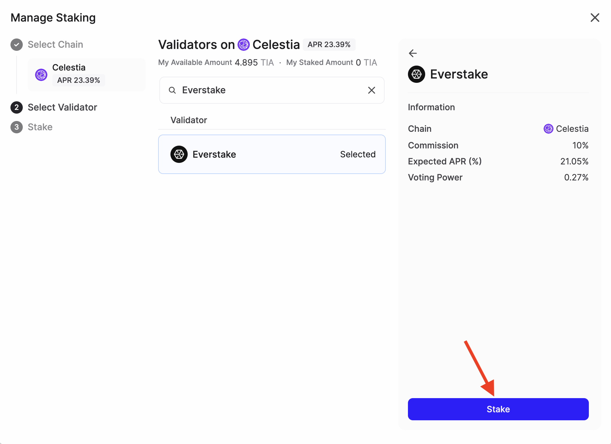Click the Everstake logo in the details panel

pyautogui.click(x=416, y=74)
